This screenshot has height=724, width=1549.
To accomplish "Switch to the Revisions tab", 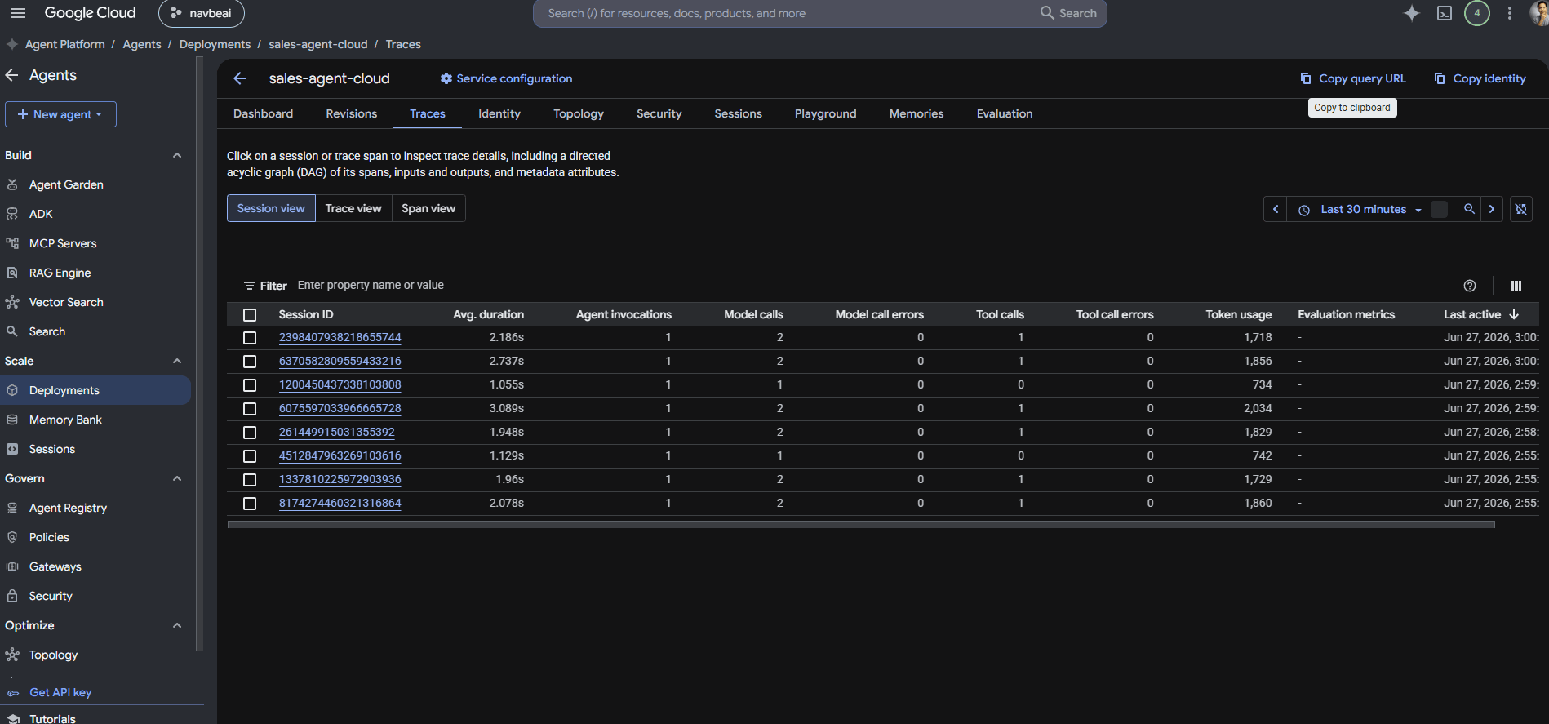I will (351, 113).
